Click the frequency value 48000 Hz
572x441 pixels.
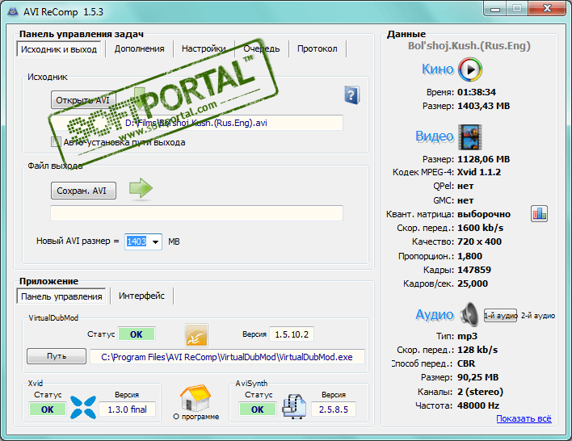478,405
